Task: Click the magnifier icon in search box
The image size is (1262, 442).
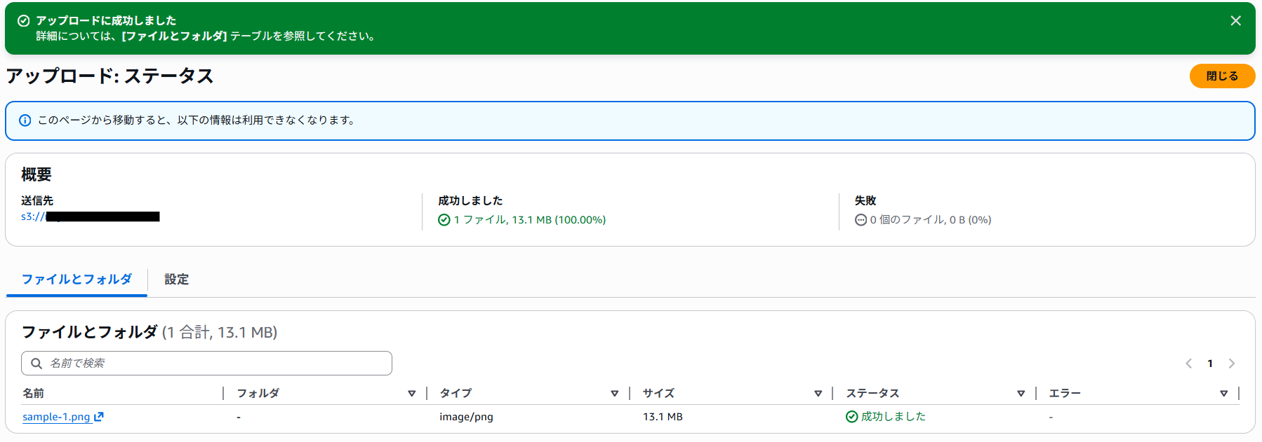Action: pyautogui.click(x=36, y=363)
